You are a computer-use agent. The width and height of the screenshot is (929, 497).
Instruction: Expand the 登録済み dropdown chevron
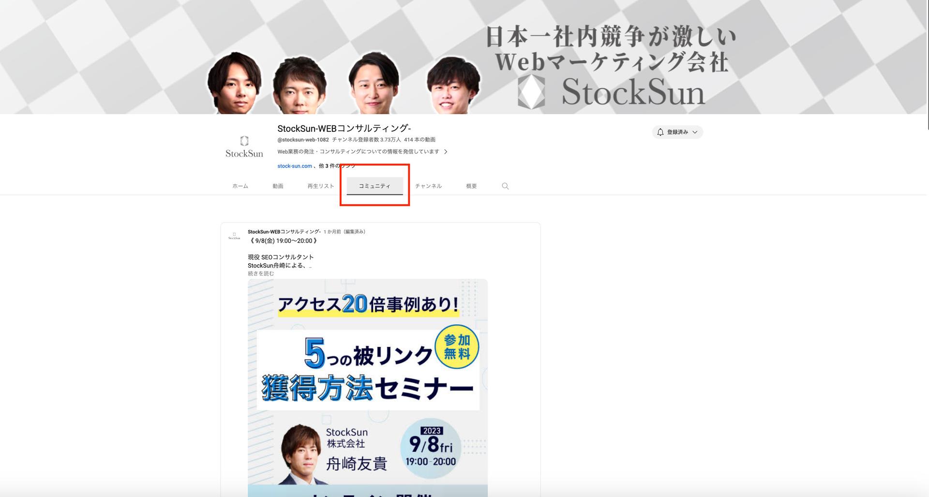click(696, 132)
